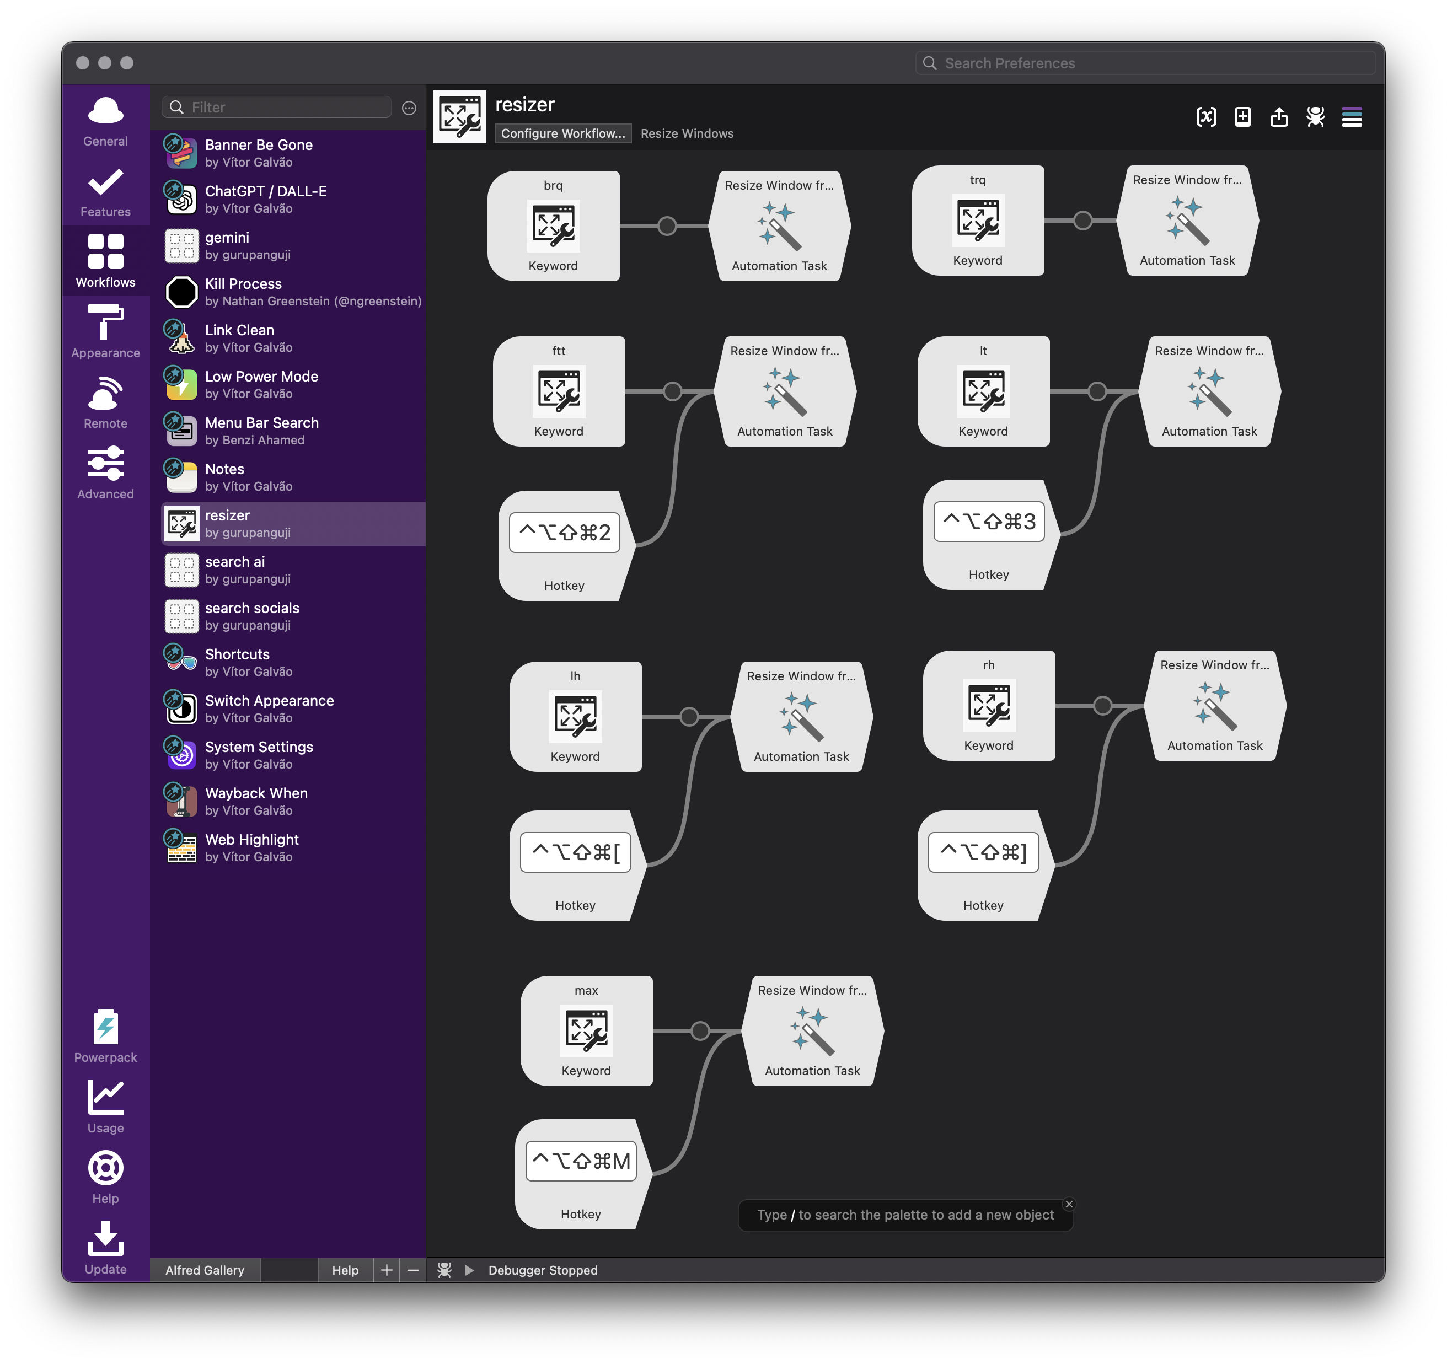The height and width of the screenshot is (1364, 1447).
Task: Select the Kill Process workflow
Action: [x=291, y=292]
